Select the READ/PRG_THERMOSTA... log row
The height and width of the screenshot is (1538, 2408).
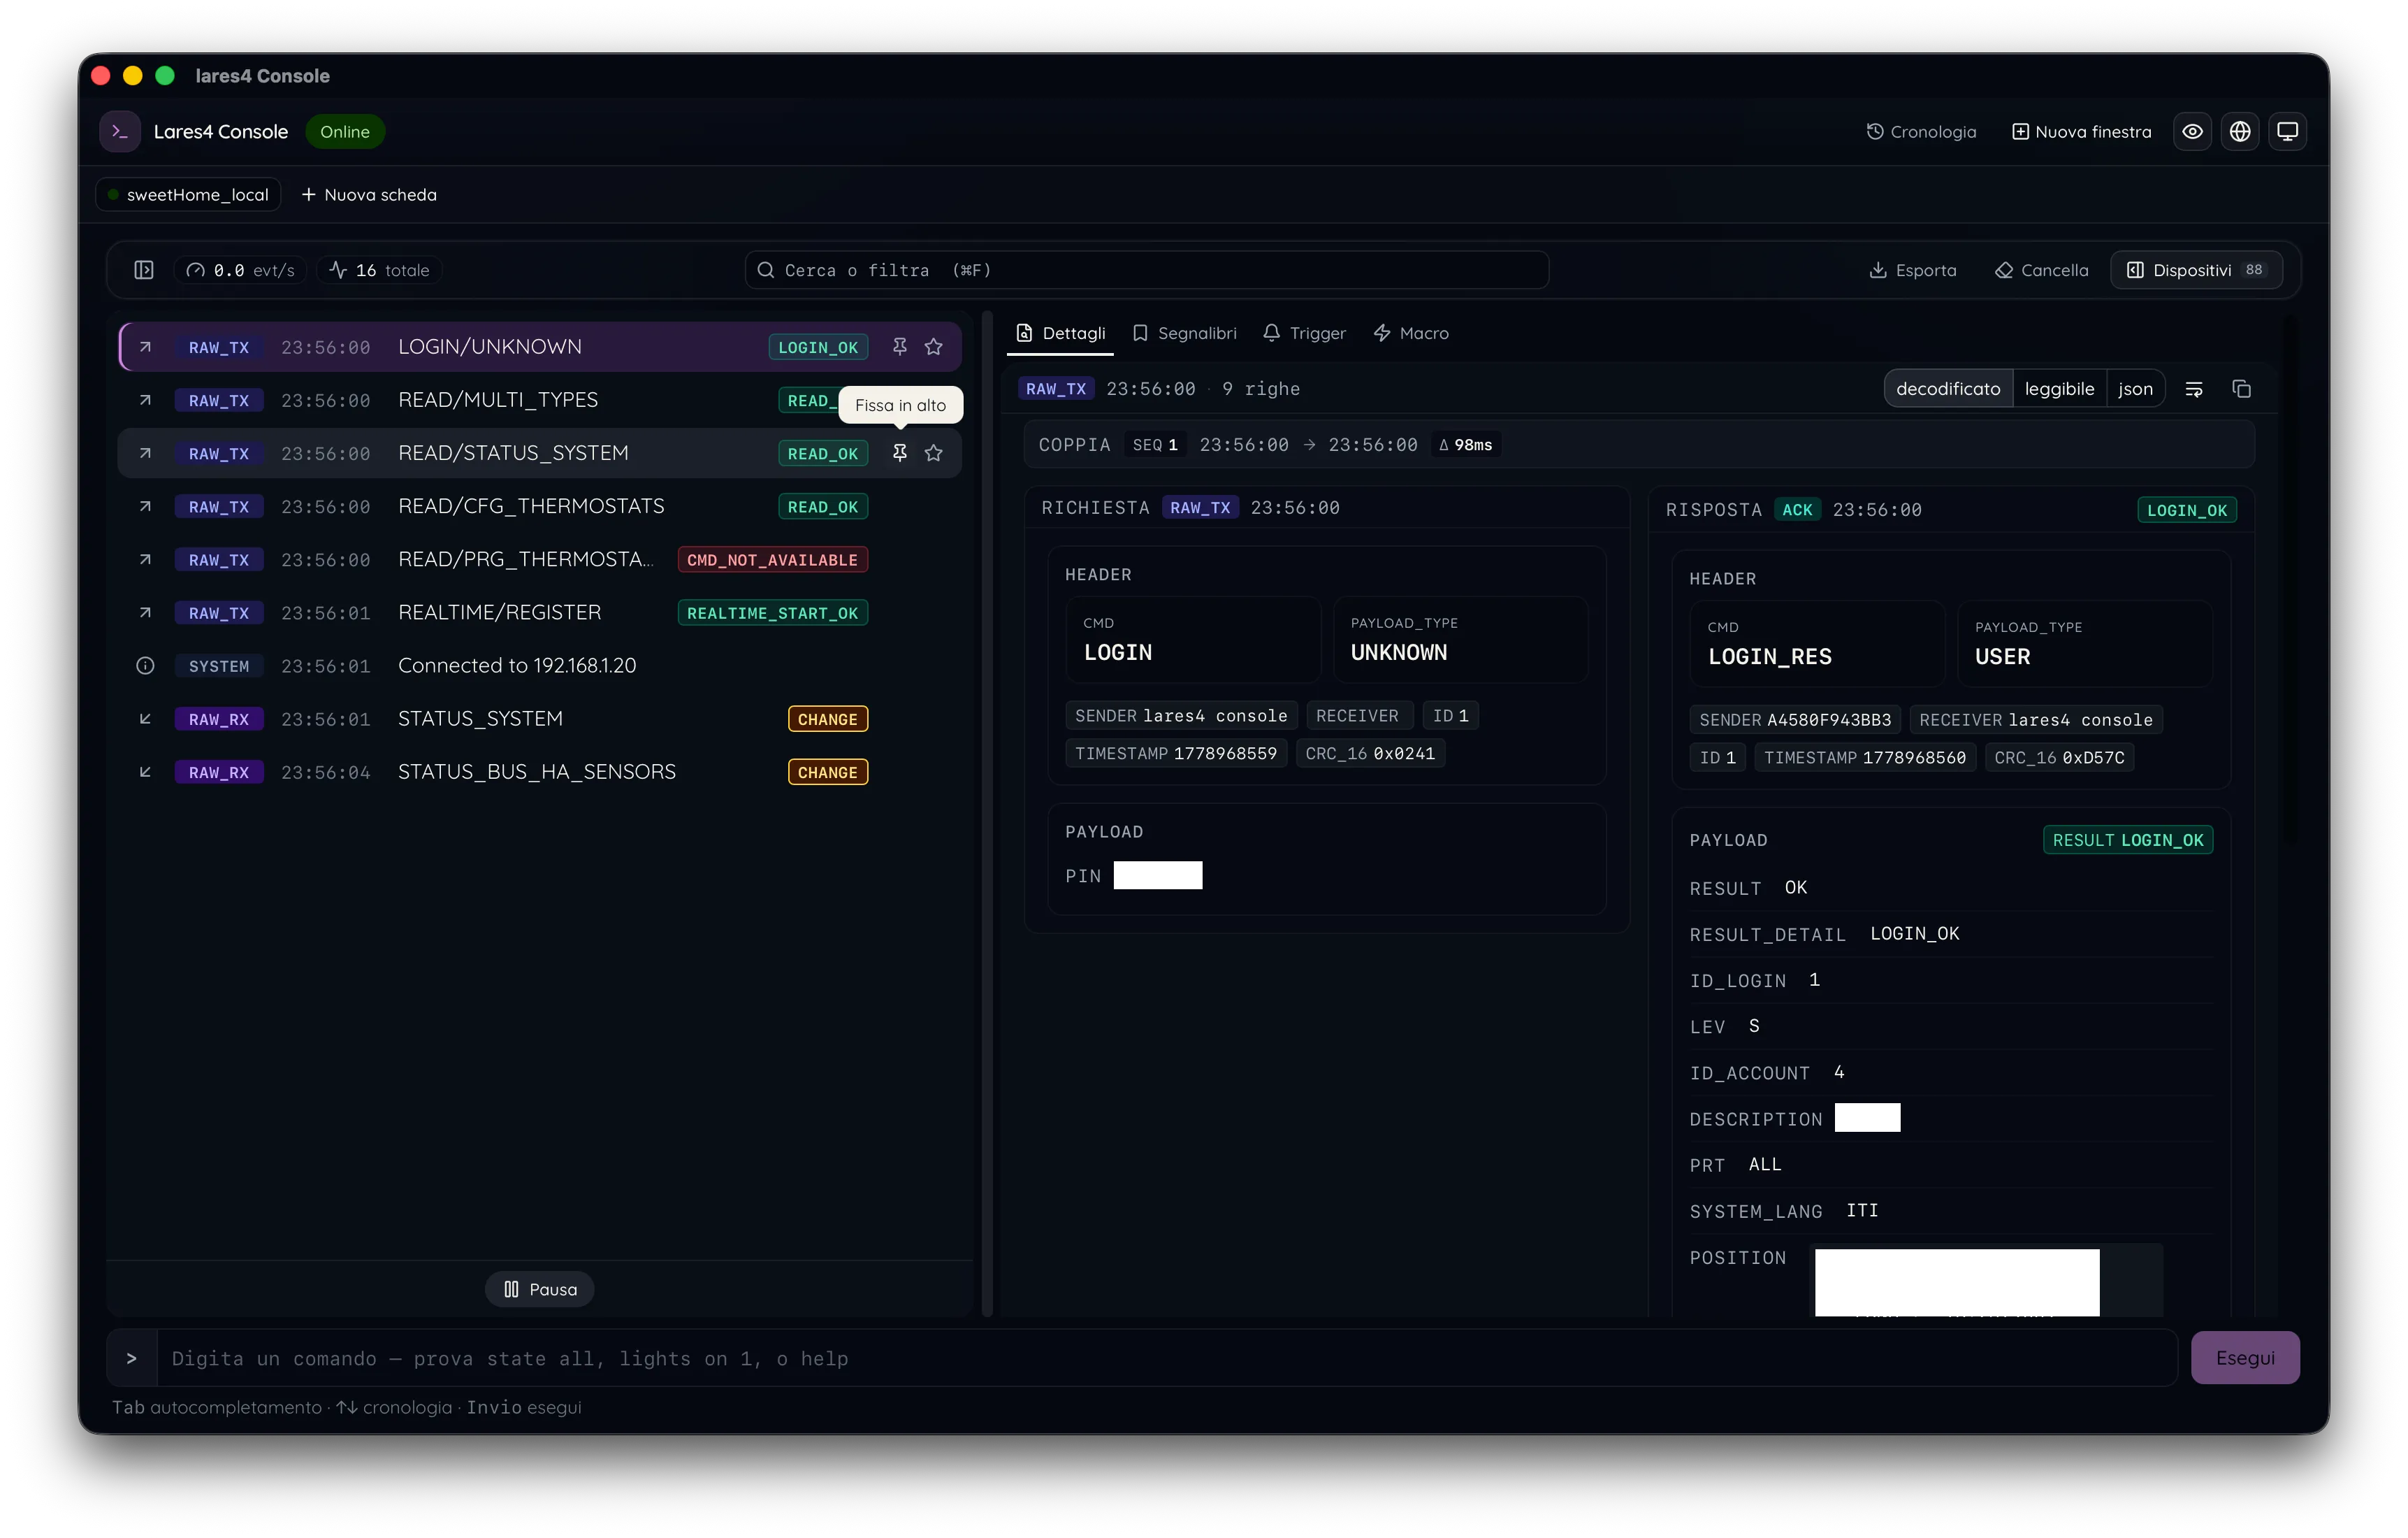click(540, 559)
